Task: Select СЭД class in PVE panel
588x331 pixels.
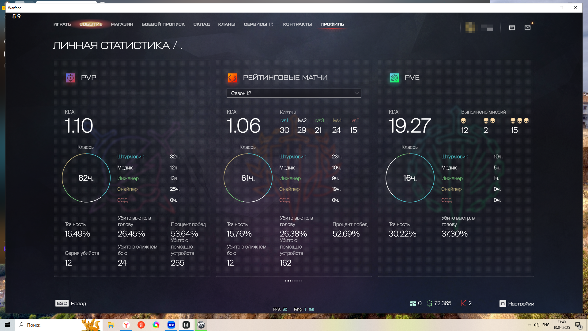Action: point(446,200)
